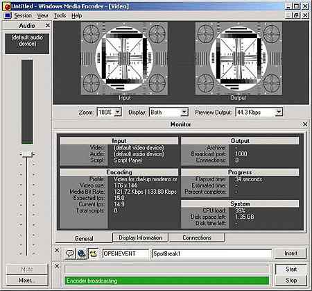
Task: Switch to the Connections tab
Action: click(x=197, y=238)
